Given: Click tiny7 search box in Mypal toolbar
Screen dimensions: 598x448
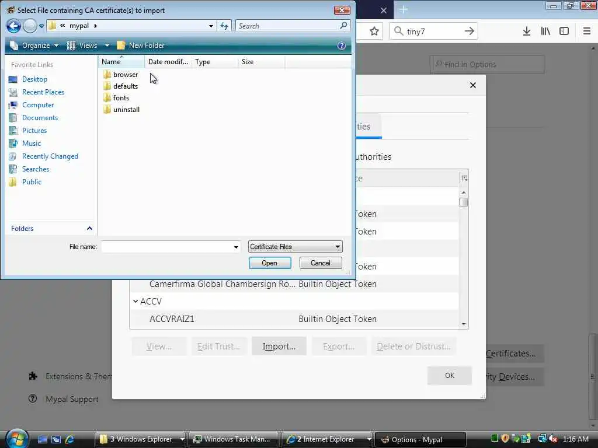Looking at the screenshot, I should point(433,32).
